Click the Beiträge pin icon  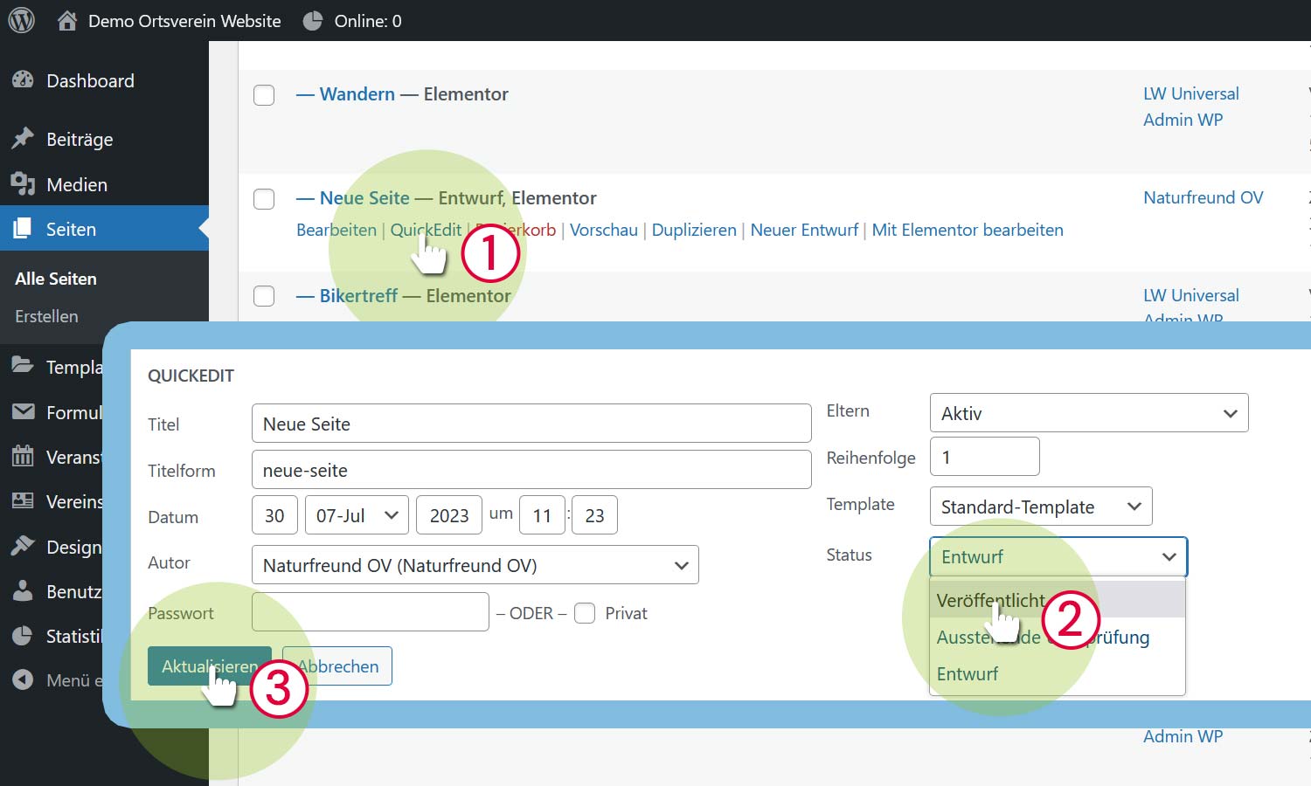click(23, 139)
